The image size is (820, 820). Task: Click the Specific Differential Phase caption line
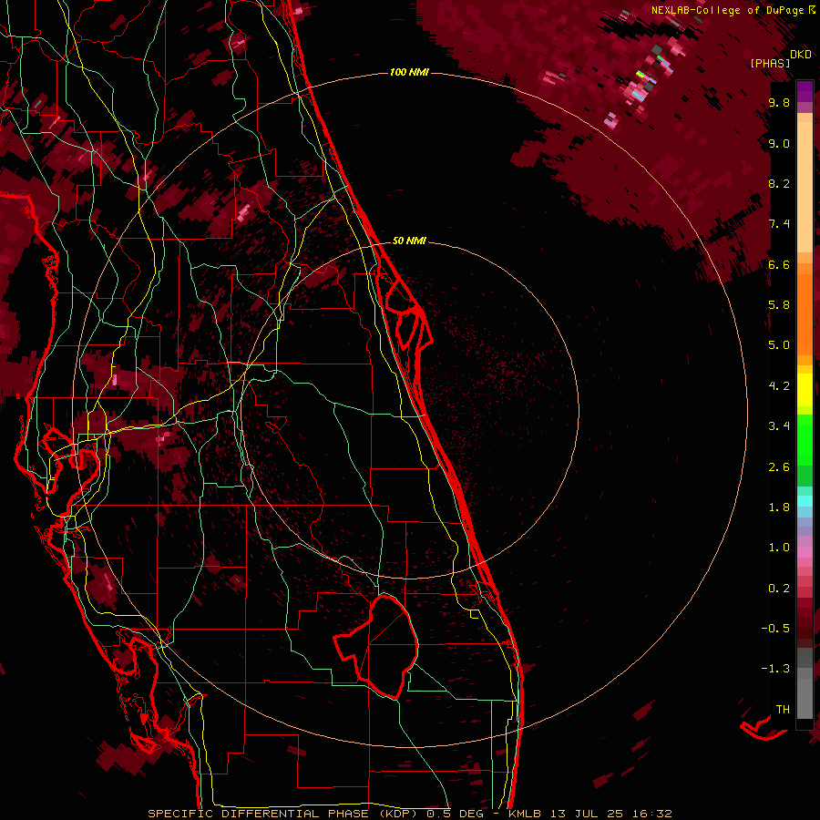click(409, 814)
